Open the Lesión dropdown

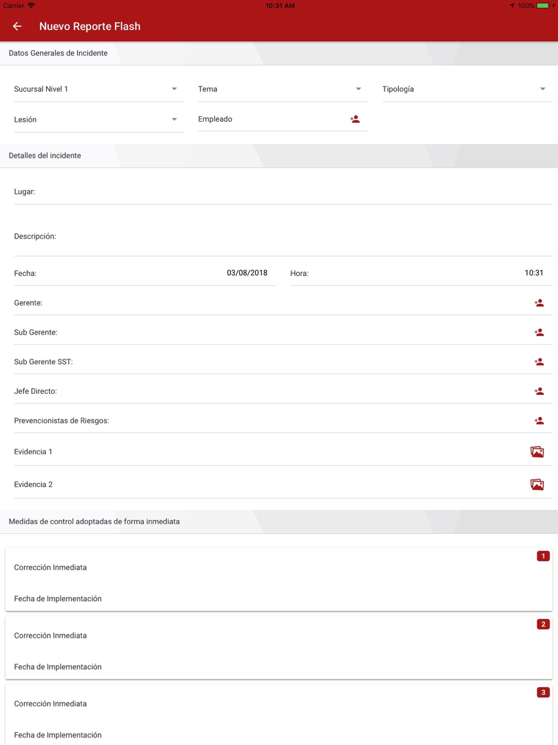coord(99,120)
